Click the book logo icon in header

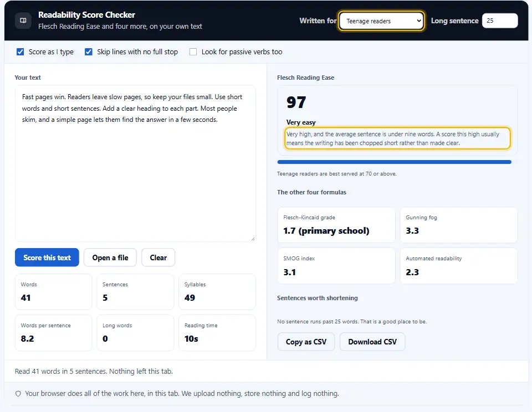(23, 20)
